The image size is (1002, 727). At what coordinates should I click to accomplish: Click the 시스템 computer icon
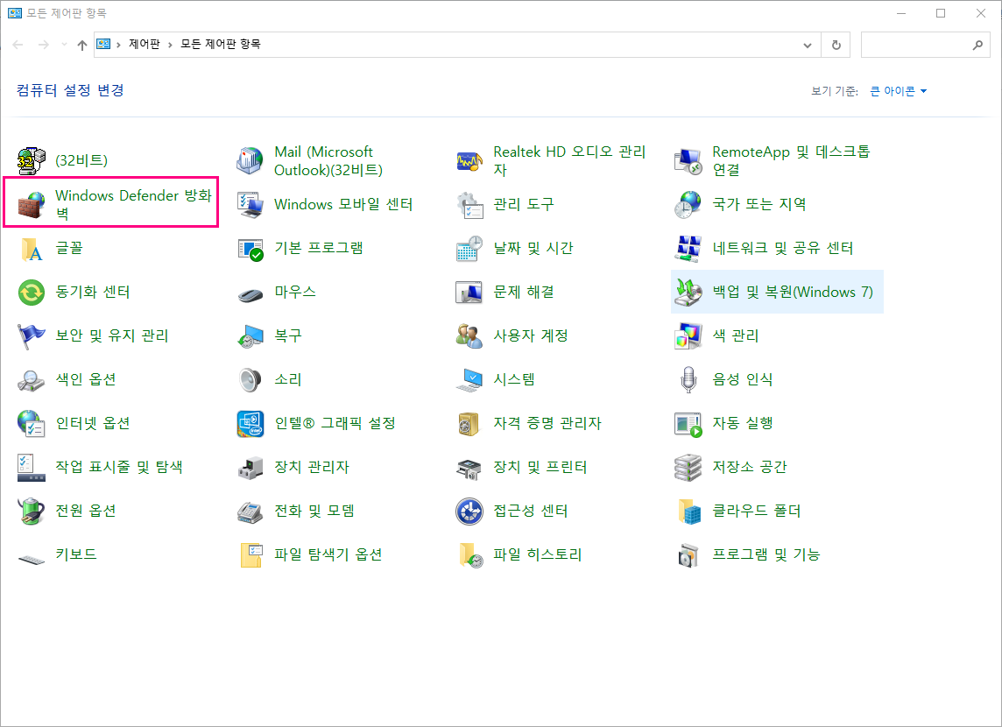pos(469,379)
